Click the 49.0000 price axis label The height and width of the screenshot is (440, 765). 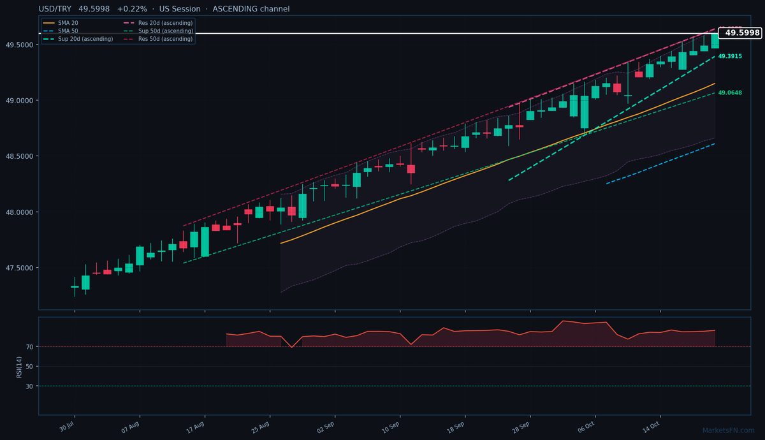[19, 100]
